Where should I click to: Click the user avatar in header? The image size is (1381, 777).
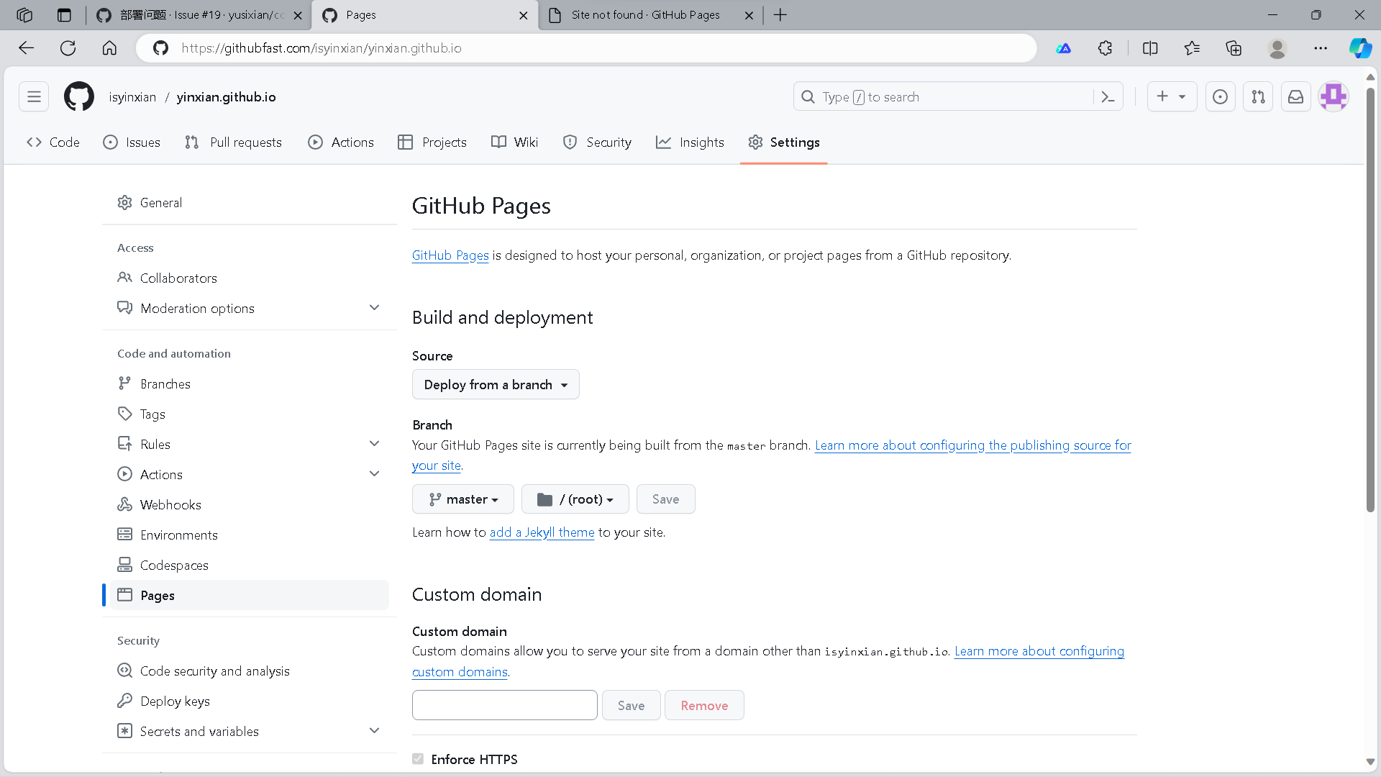coord(1333,96)
